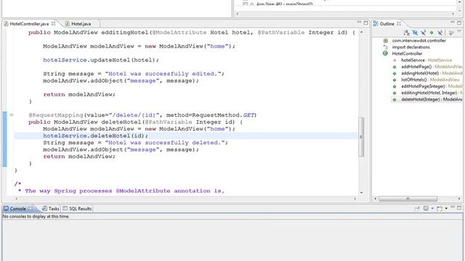Minimize the Console view
This screenshot has height=261, width=465.
pos(452,207)
